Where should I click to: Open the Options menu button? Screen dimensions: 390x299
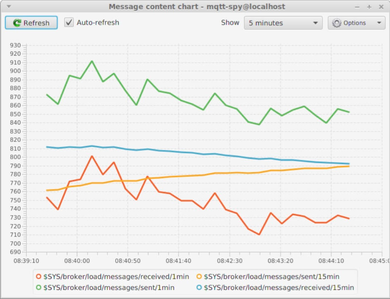[357, 23]
